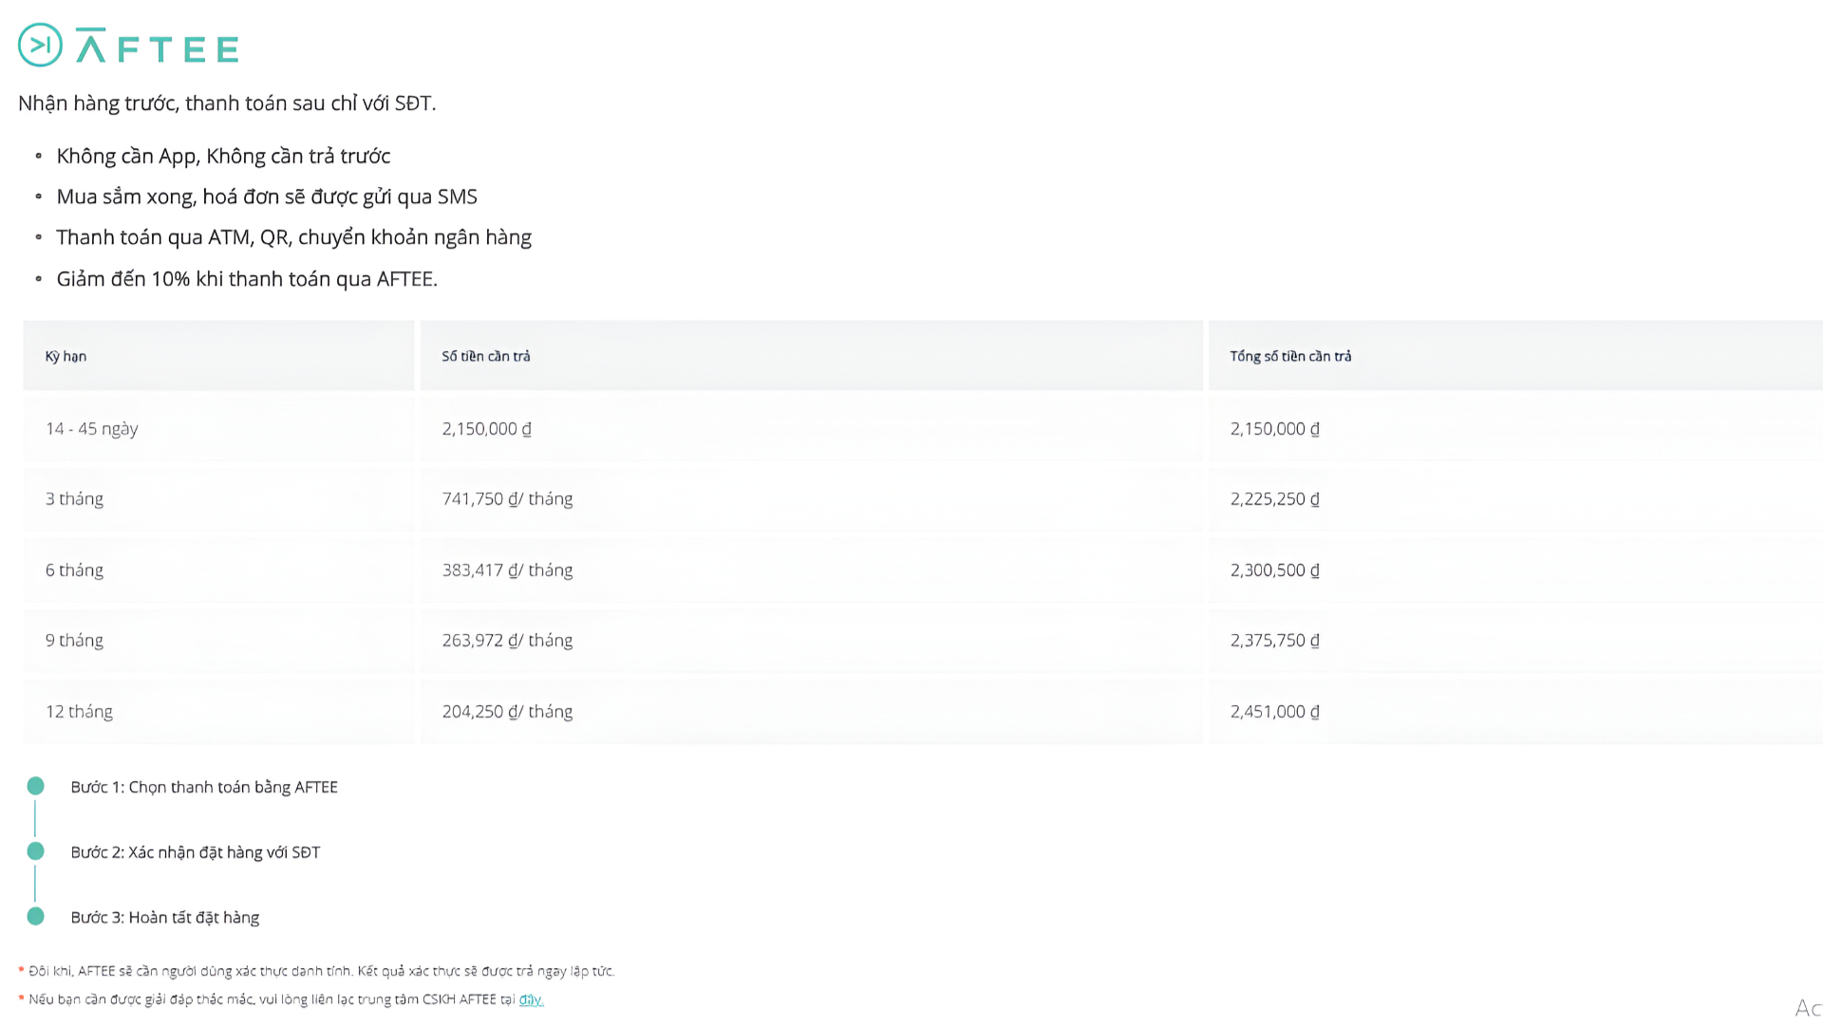Select the 6 tháng installment row
This screenshot has height=1025, width=1823.
pos(75,570)
